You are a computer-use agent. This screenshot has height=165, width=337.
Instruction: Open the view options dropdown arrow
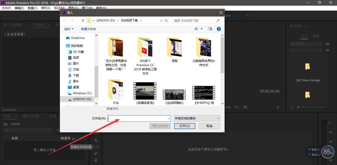click(202, 29)
